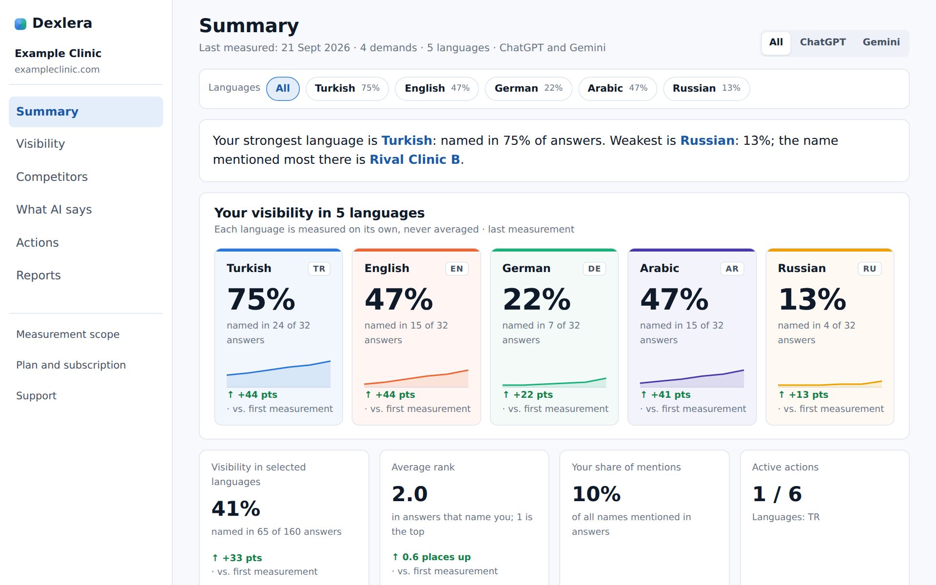The image size is (936, 585).
Task: Click the Support link
Action: (x=86, y=396)
